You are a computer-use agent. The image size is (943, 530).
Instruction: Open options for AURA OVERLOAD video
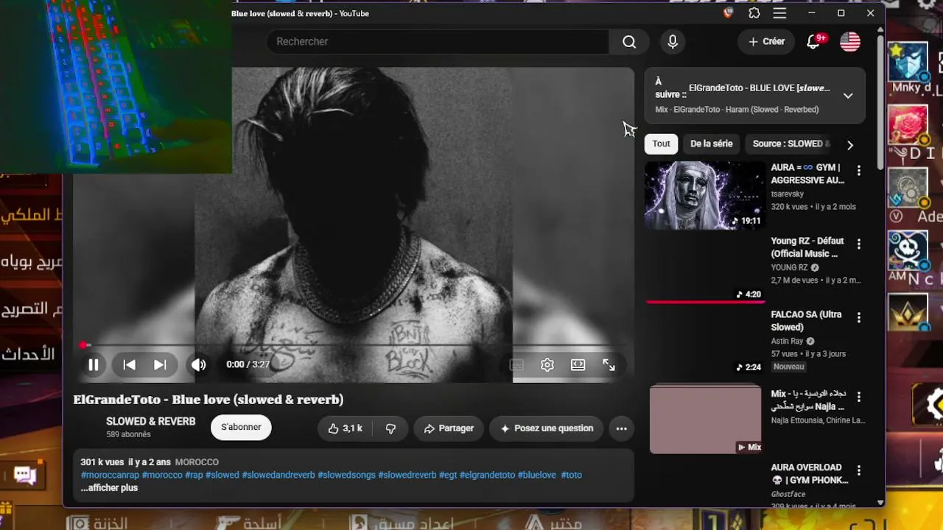tap(858, 470)
